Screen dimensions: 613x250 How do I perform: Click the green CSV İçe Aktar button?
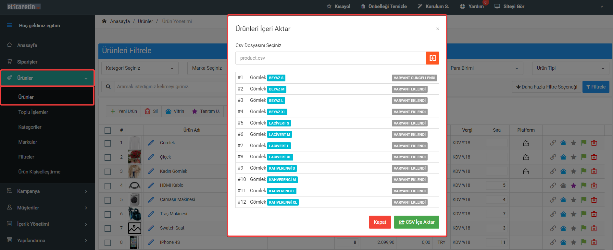(x=417, y=222)
